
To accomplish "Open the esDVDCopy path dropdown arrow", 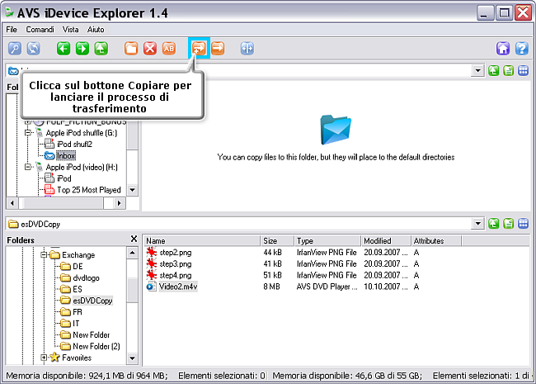I will click(478, 224).
